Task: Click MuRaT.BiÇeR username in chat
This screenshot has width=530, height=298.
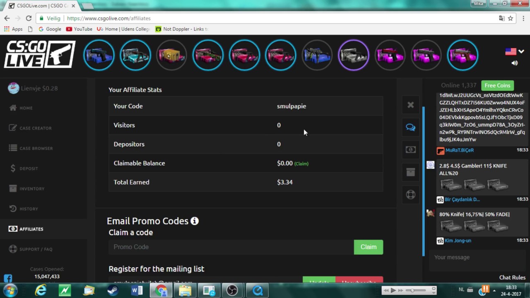Action: click(x=460, y=150)
